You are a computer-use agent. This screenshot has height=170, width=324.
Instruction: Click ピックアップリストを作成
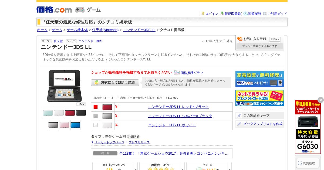point(260,124)
